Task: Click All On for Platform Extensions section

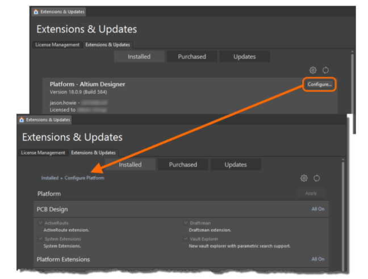Action: point(317,259)
